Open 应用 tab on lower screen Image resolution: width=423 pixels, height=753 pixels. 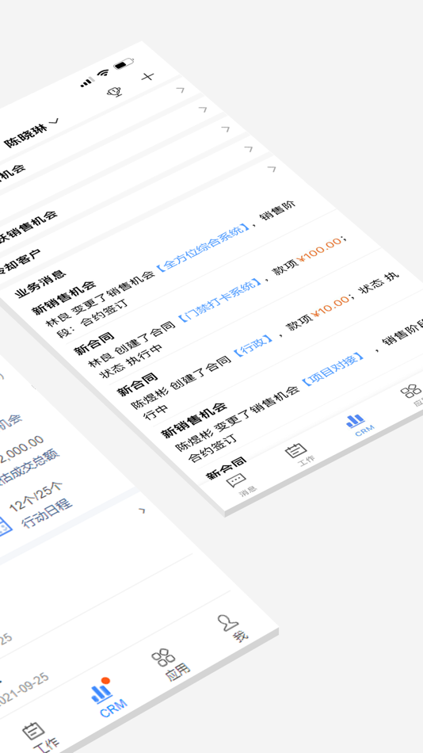(170, 664)
